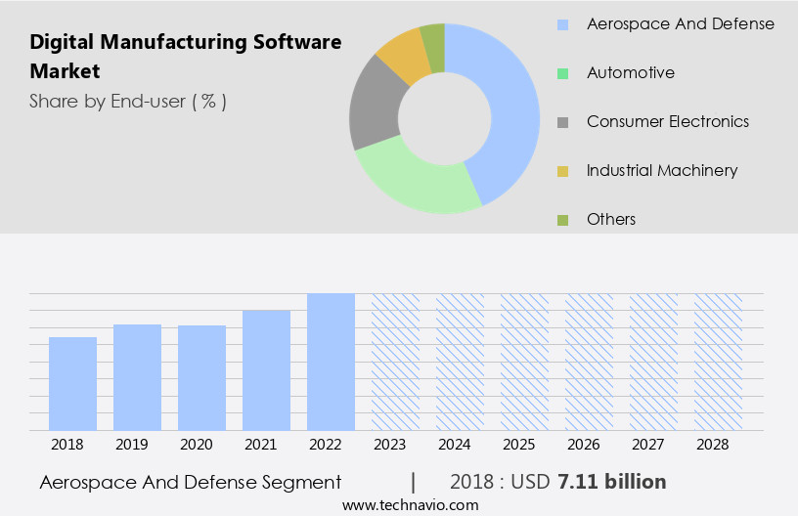
Task: Click the 2018 bar in the chart
Action: [72, 383]
